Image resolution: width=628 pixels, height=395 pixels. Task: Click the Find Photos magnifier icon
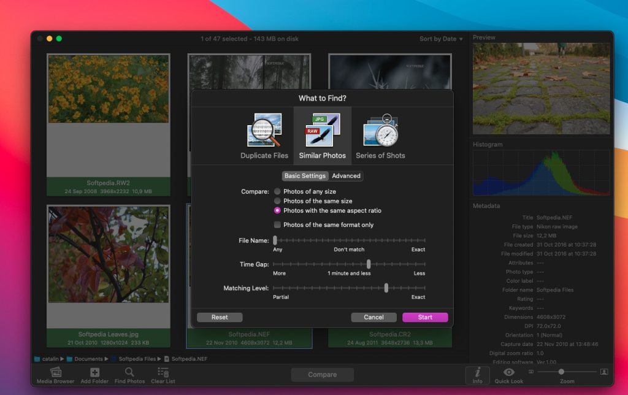click(129, 372)
